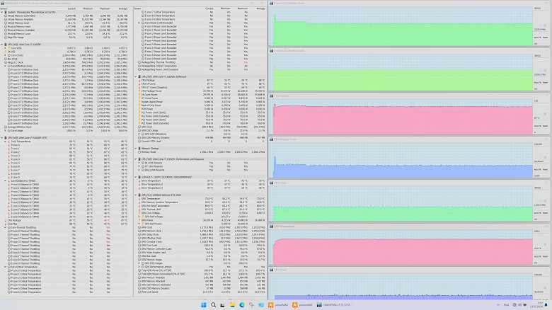The image size is (552, 310).
Task: Select the PL1 Power Limit (Static) row
Action: 200,113
